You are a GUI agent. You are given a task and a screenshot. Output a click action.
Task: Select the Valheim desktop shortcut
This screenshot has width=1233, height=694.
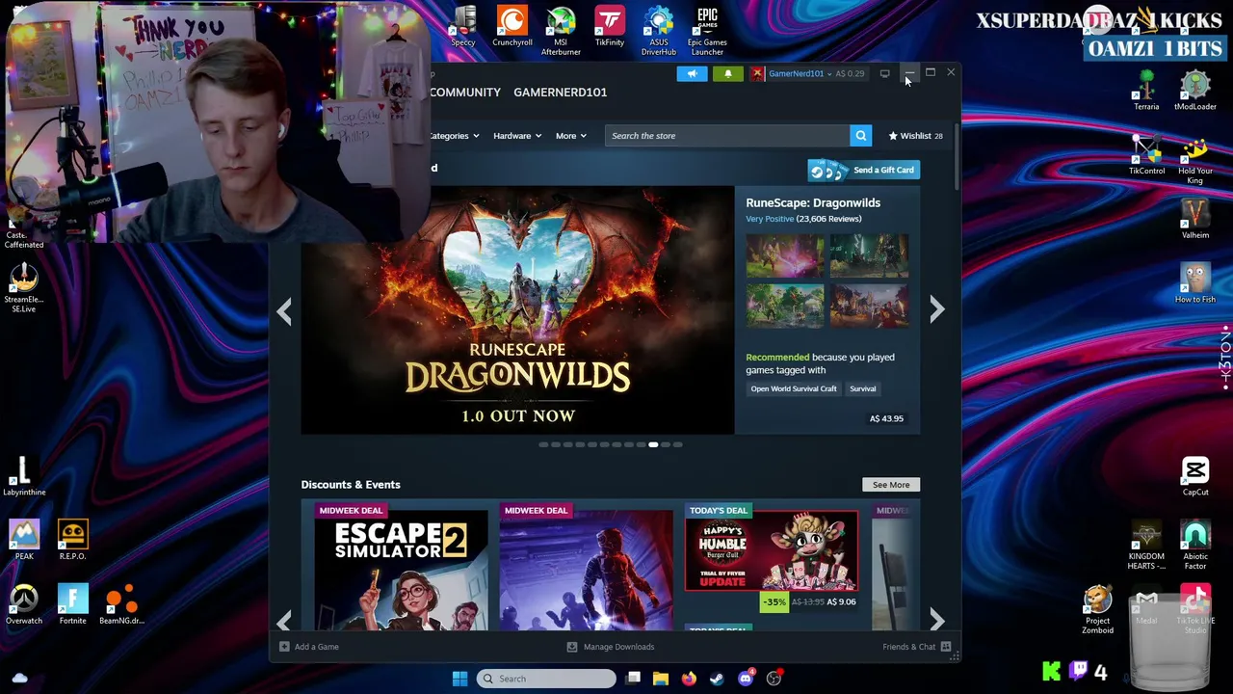(x=1195, y=219)
